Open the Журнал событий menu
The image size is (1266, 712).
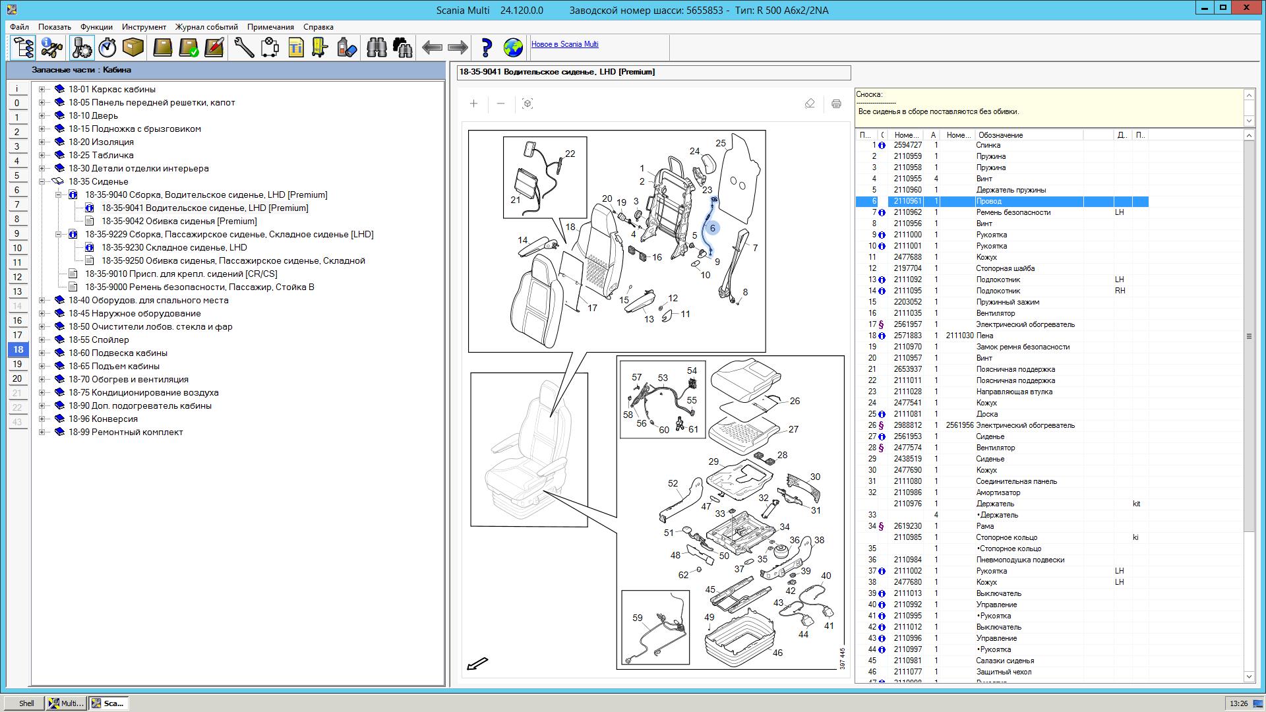point(206,27)
